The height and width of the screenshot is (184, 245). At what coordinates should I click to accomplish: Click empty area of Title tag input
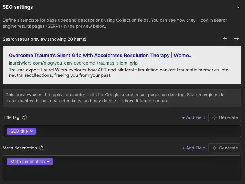point(137,131)
